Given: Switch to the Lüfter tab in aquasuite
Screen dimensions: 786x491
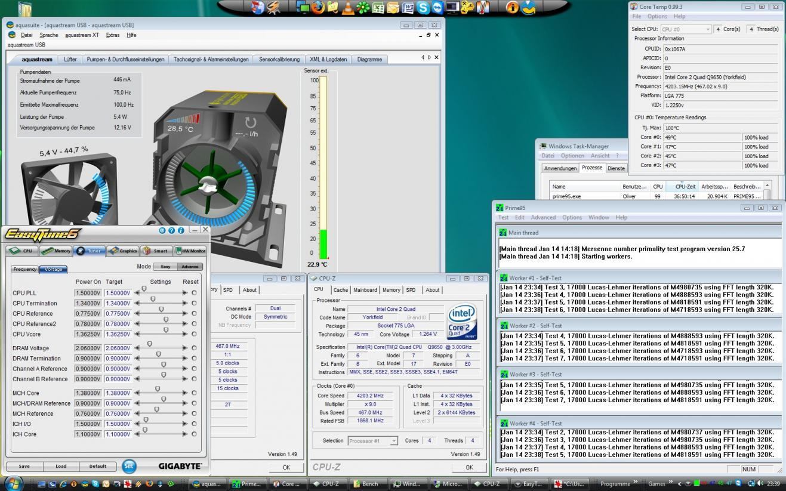Looking at the screenshot, I should tap(70, 59).
